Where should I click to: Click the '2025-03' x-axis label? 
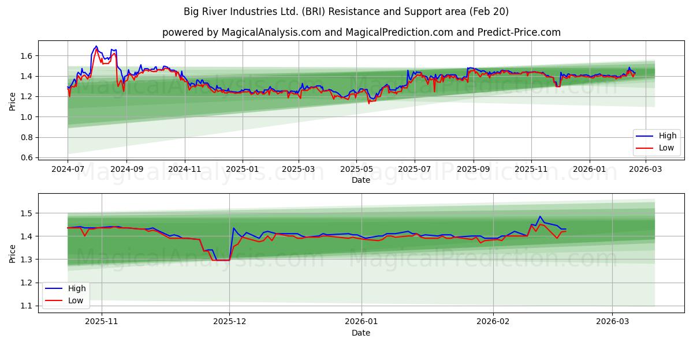[299, 170]
